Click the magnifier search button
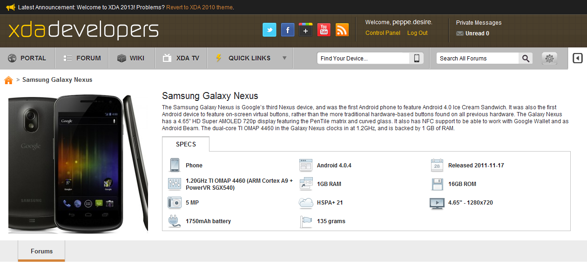 click(x=526, y=58)
